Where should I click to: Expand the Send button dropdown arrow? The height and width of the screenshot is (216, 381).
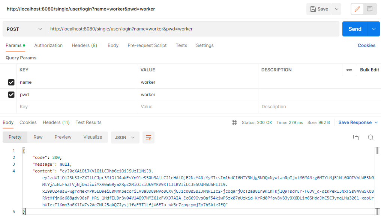click(x=373, y=29)
